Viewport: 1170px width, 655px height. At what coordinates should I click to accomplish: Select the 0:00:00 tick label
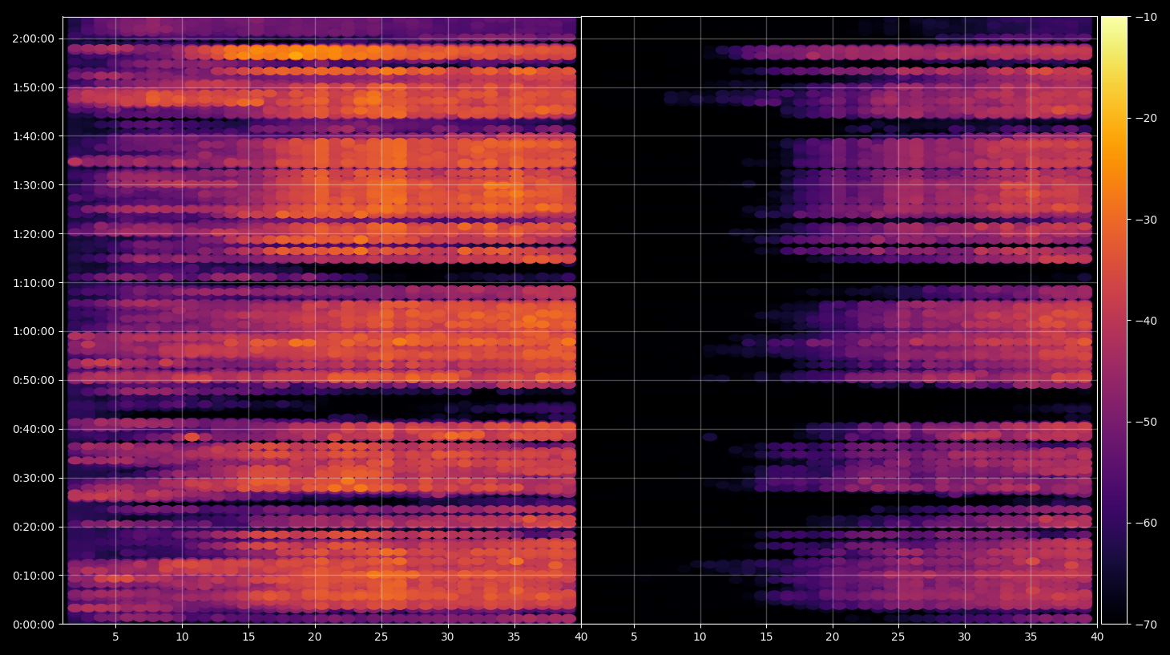pos(33,625)
